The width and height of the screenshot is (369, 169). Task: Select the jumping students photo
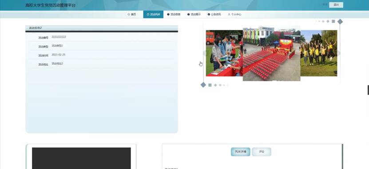[x=319, y=53]
